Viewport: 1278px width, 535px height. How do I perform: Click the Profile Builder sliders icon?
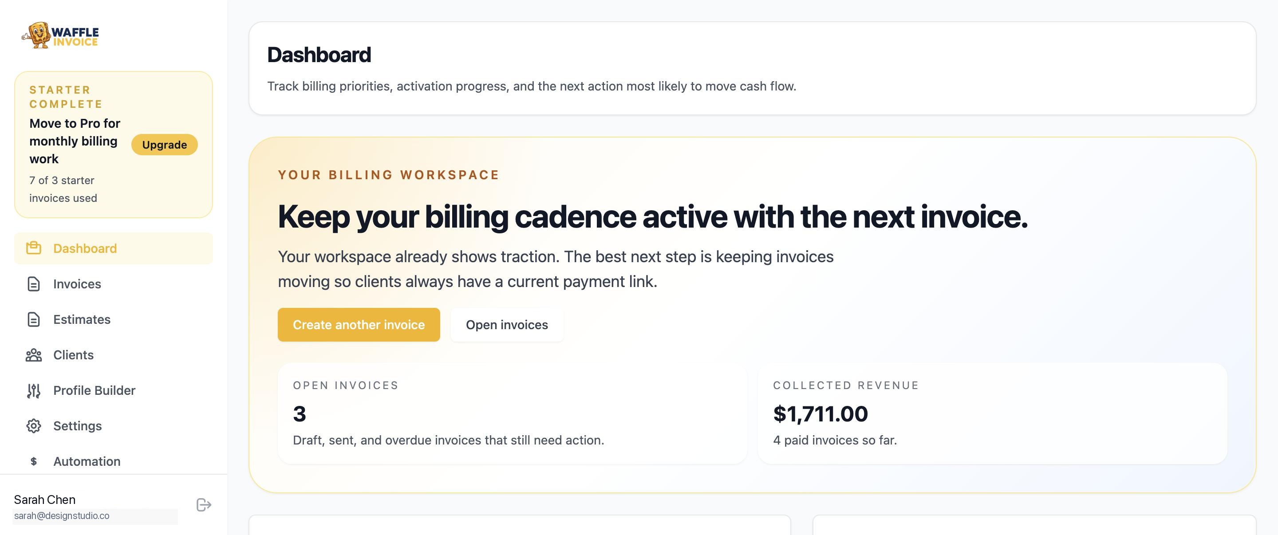(33, 391)
